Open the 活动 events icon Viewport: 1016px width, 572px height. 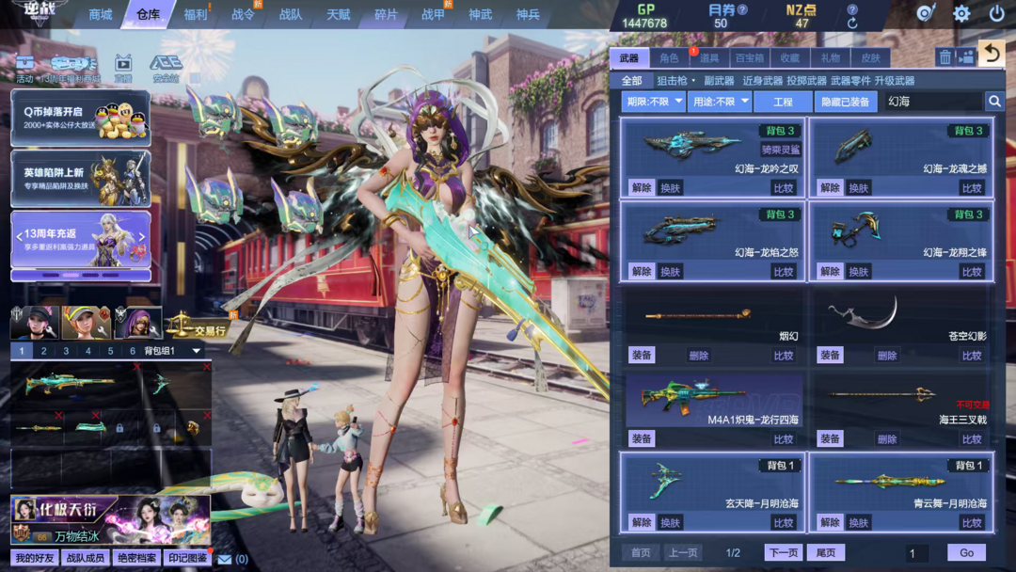25,68
